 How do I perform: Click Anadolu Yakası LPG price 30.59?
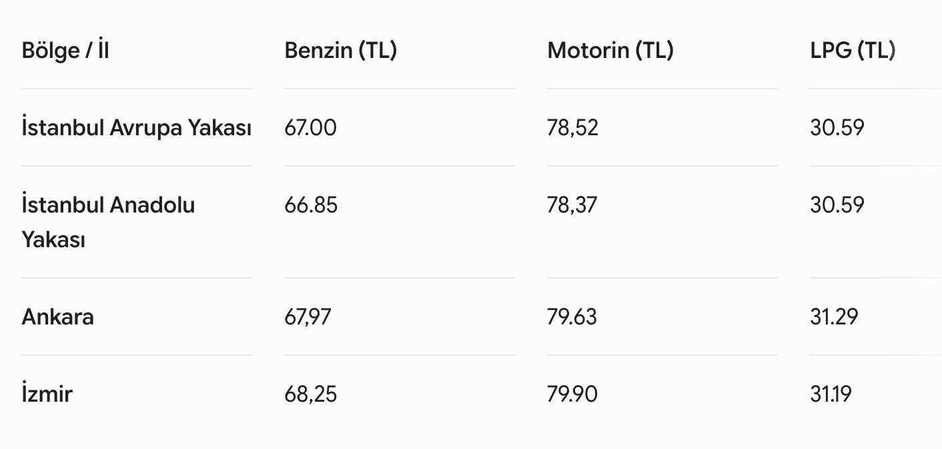[837, 205]
